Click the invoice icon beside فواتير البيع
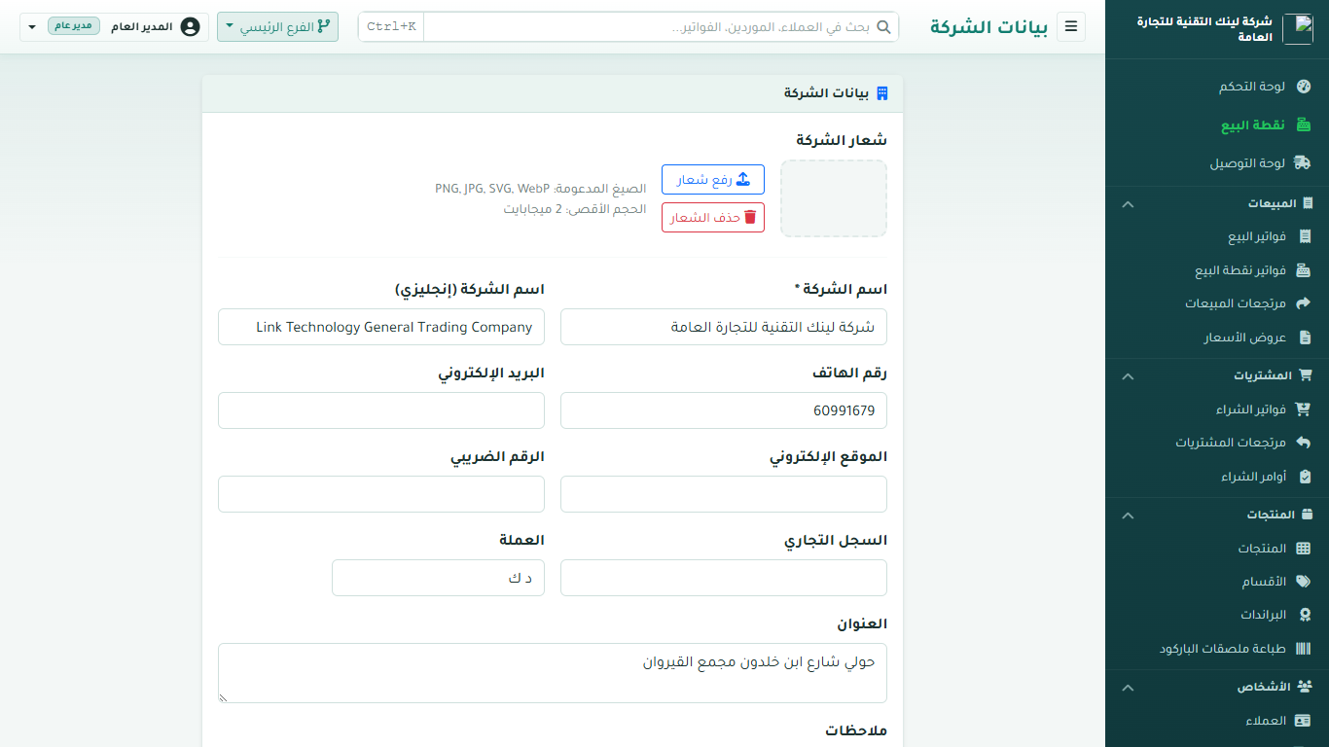This screenshot has width=1329, height=747. [1305, 237]
